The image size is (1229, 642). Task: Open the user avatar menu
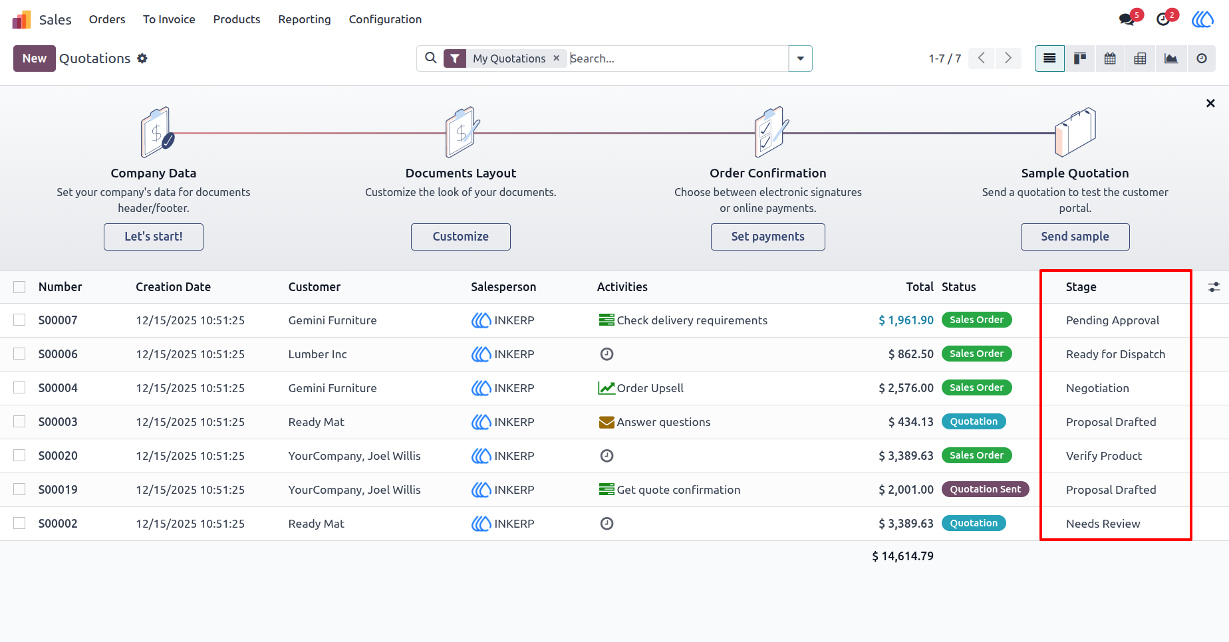[1202, 19]
